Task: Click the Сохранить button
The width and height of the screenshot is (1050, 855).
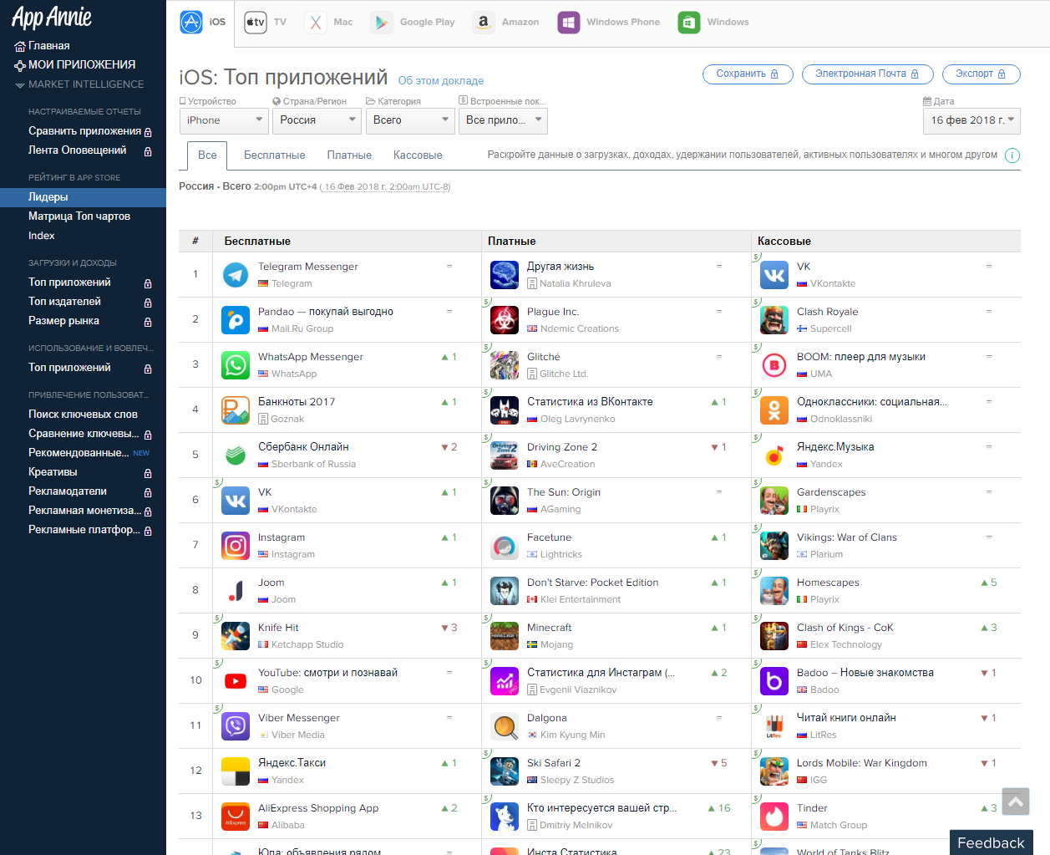Action: point(747,74)
